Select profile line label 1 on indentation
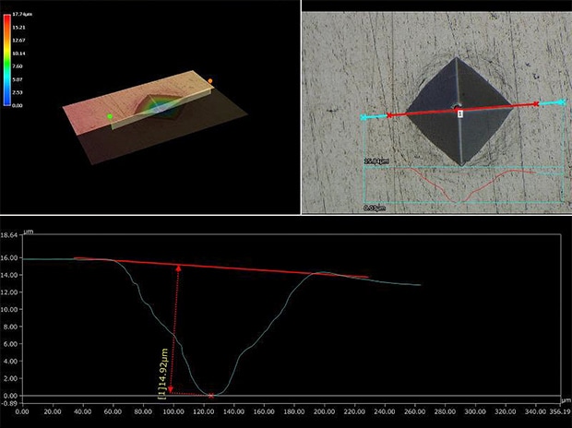 point(460,113)
